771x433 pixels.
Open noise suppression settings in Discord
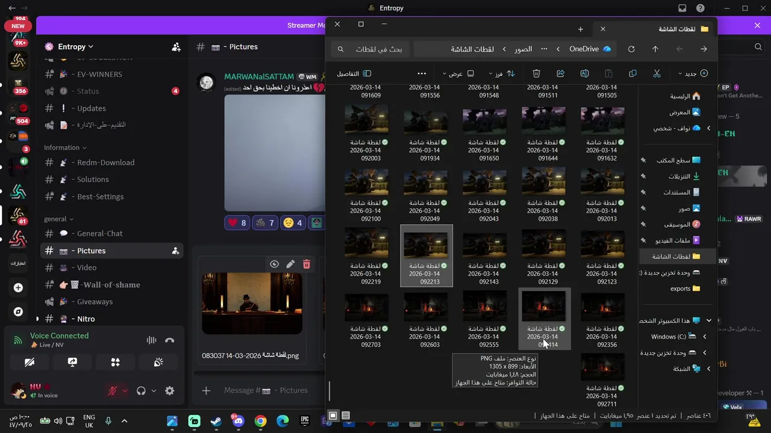[151, 340]
